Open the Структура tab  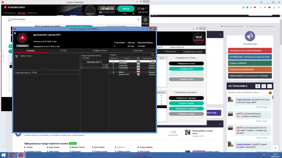click(138, 51)
